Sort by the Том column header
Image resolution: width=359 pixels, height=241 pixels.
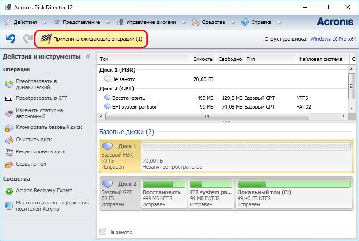coord(144,59)
